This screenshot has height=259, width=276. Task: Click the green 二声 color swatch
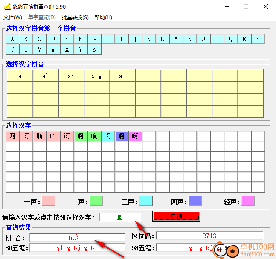96,201
